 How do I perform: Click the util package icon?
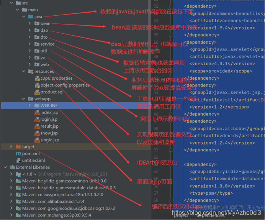(x=37, y=51)
